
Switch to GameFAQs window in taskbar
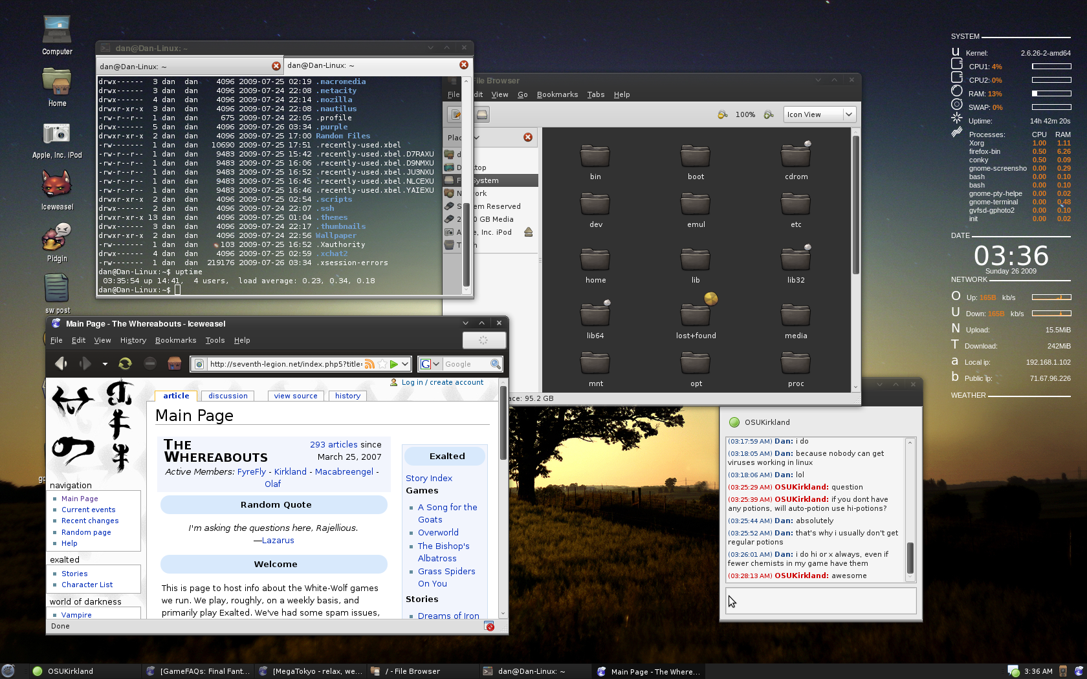tap(198, 671)
